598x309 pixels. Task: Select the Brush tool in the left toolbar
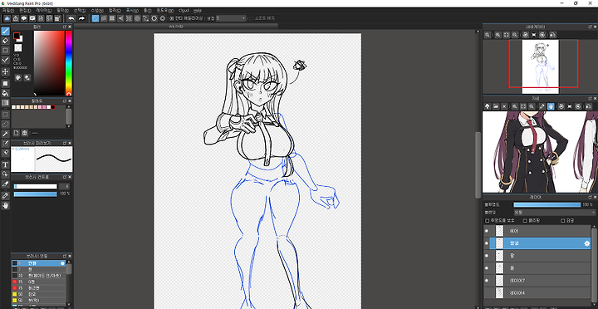(5, 31)
